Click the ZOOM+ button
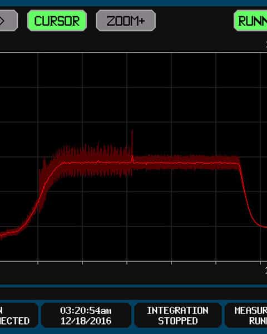The image size is (267, 334). pos(126,21)
